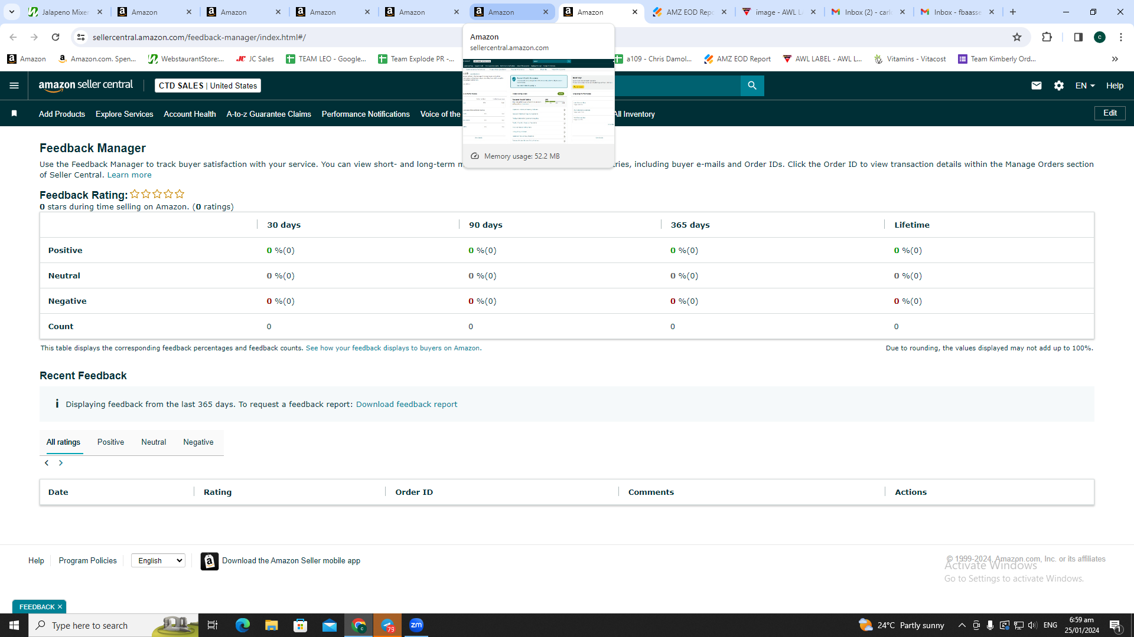Viewport: 1134px width, 637px height.
Task: Click the browser back arrow
Action: point(13,37)
